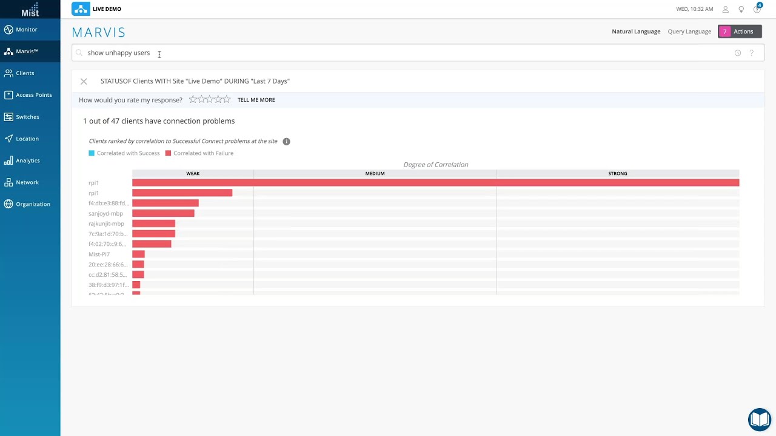The image size is (776, 436).
Task: Open Location in the sidebar
Action: click(30, 139)
